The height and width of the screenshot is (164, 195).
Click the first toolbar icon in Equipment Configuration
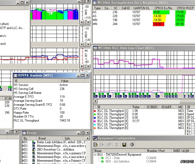[x=95, y=144]
